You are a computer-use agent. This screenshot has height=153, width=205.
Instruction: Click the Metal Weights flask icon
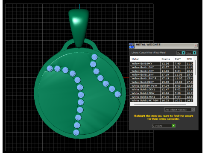pyautogui.click(x=132, y=46)
